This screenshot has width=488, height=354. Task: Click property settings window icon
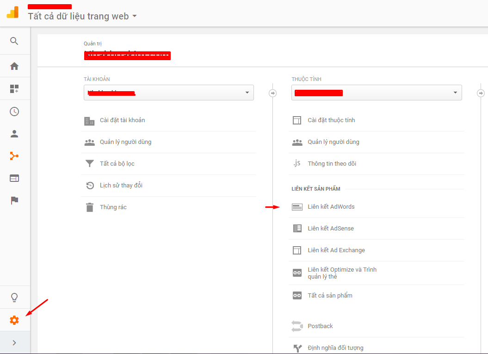click(297, 120)
